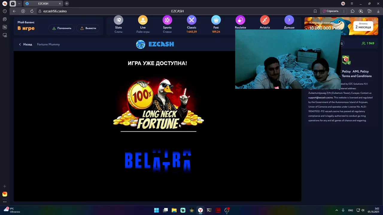Open File Explorer on taskbar
Screen dimensions: 383x215
coord(174,210)
